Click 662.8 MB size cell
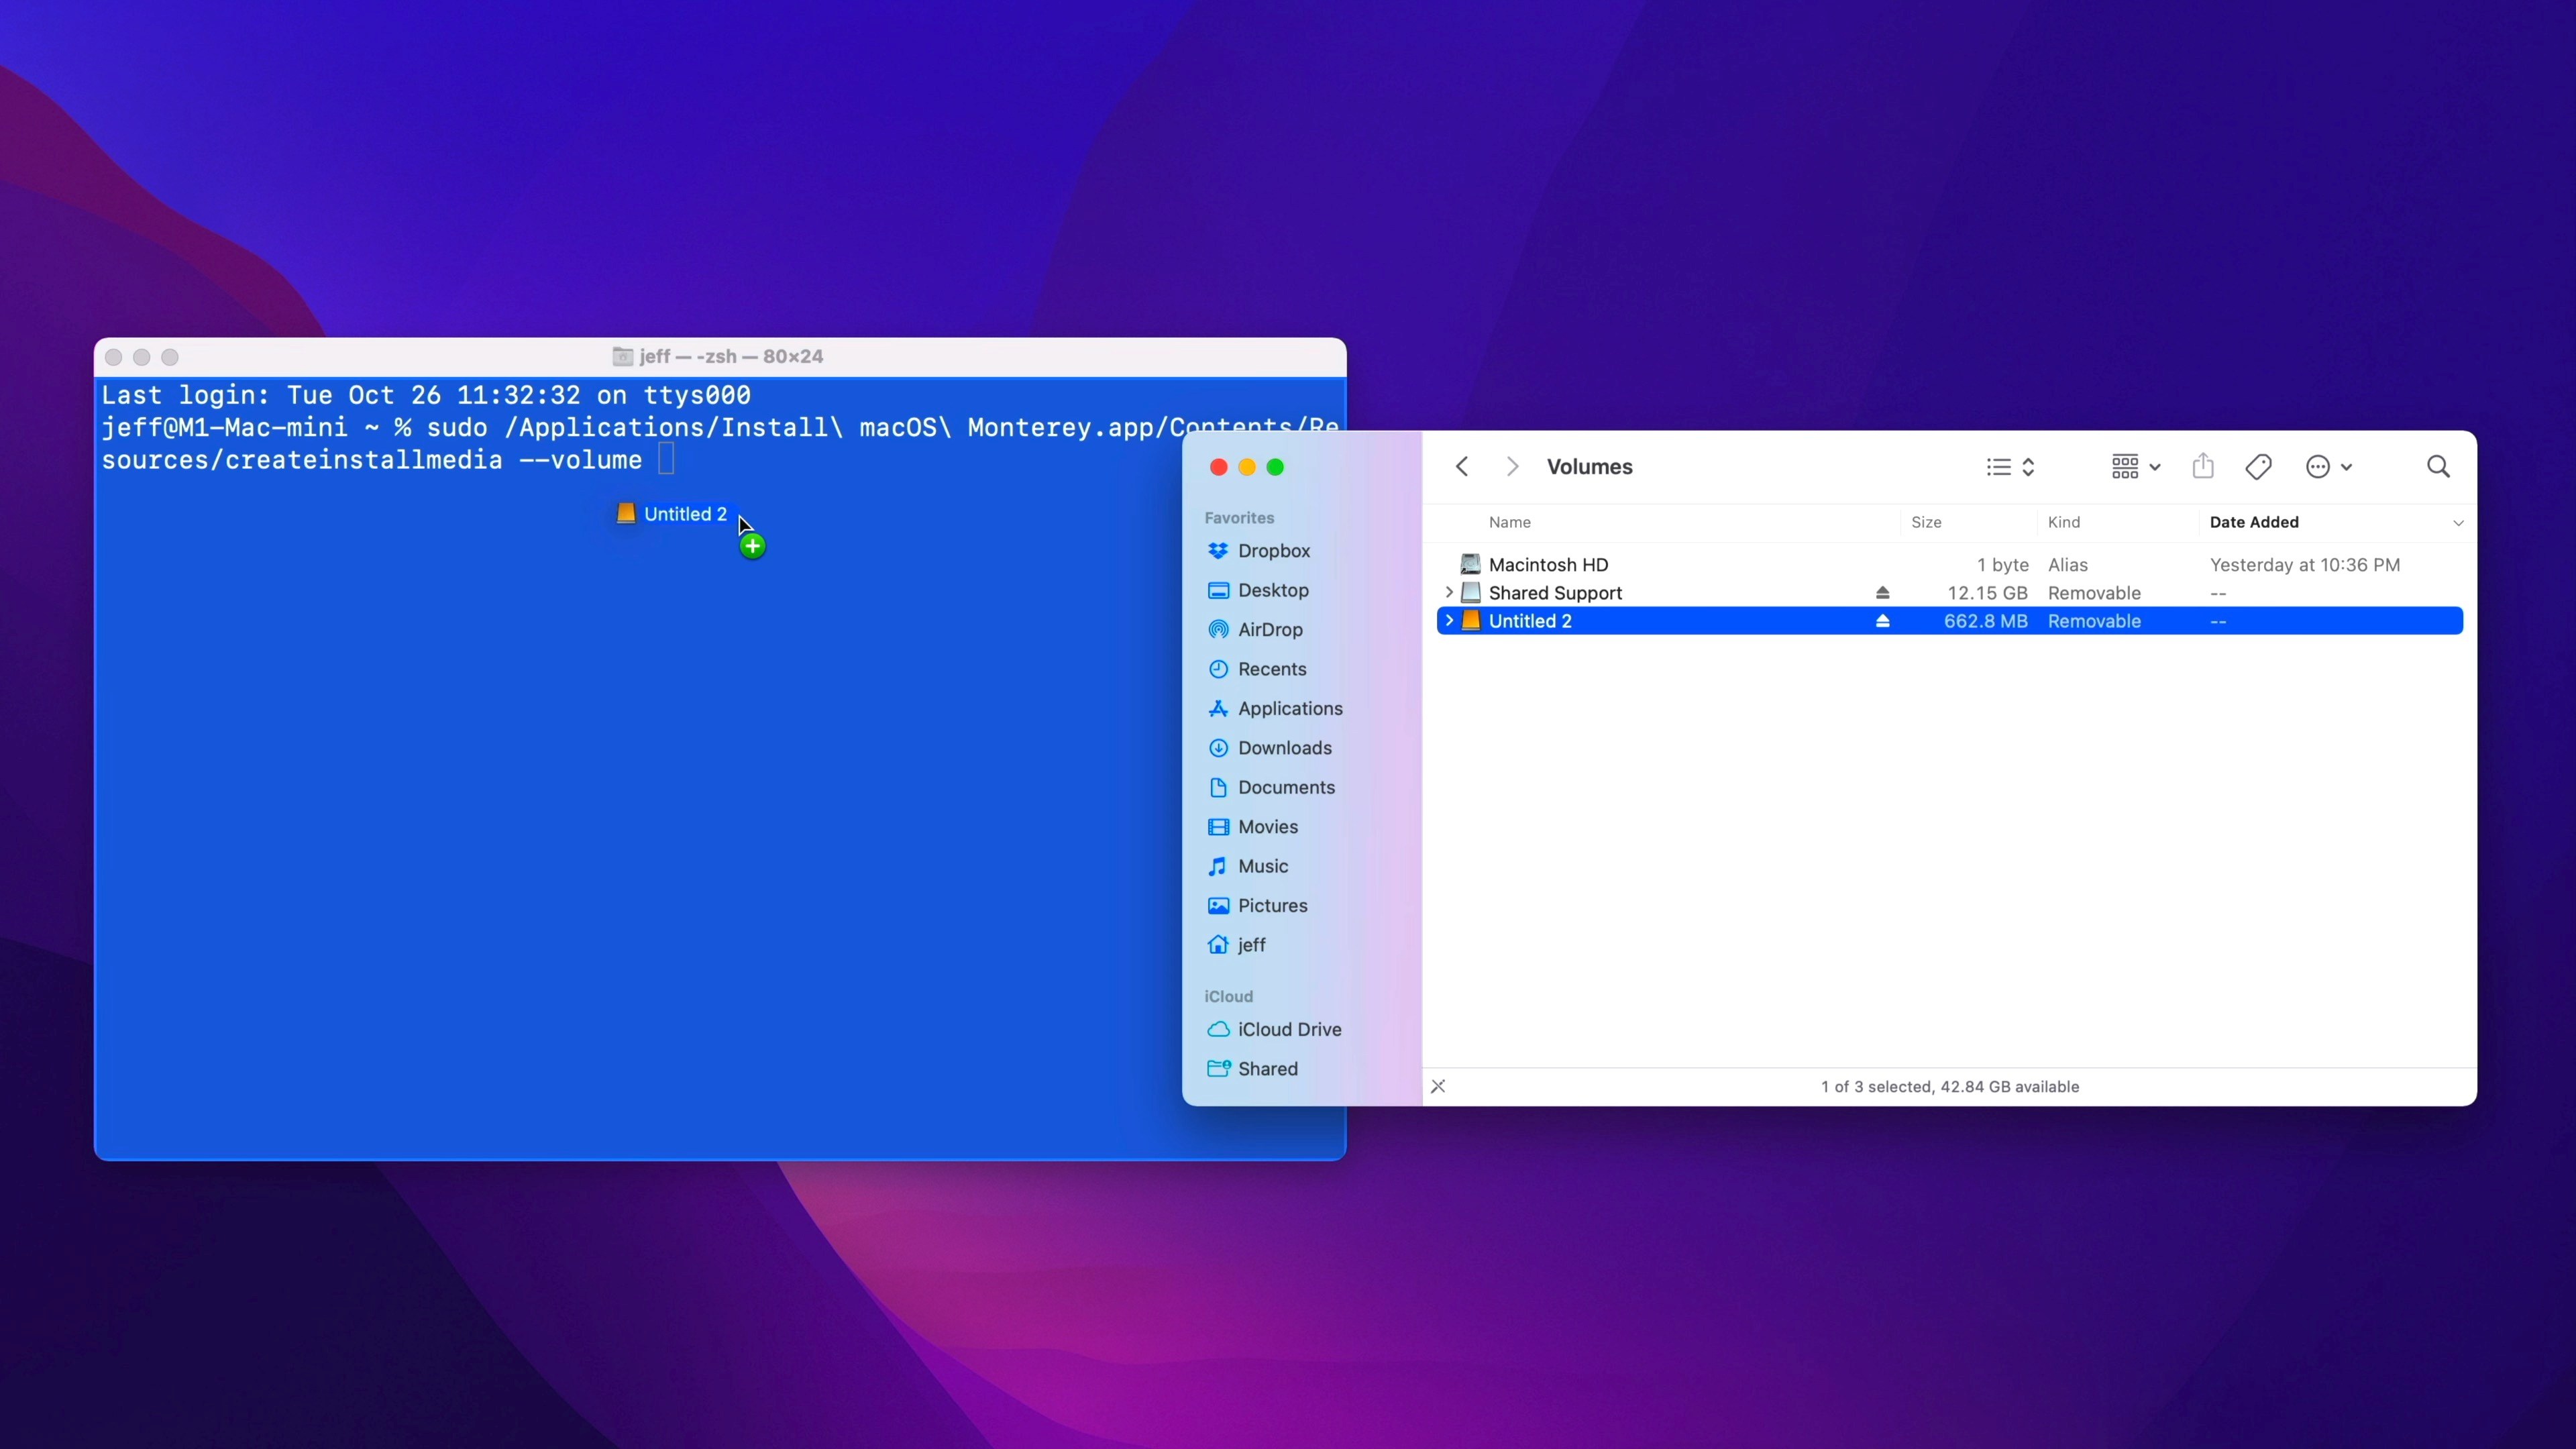Image resolution: width=2576 pixels, height=1449 pixels. (x=1985, y=621)
